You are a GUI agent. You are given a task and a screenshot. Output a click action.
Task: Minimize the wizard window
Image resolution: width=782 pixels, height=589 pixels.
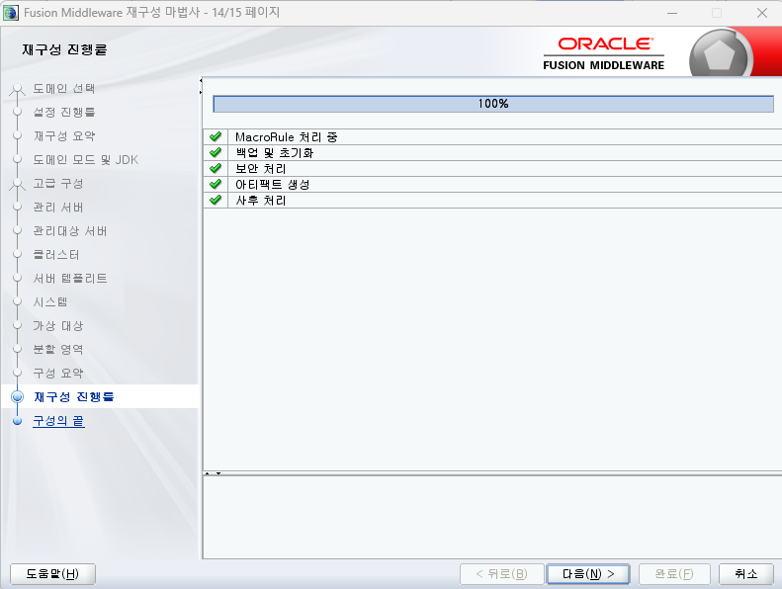tap(672, 13)
